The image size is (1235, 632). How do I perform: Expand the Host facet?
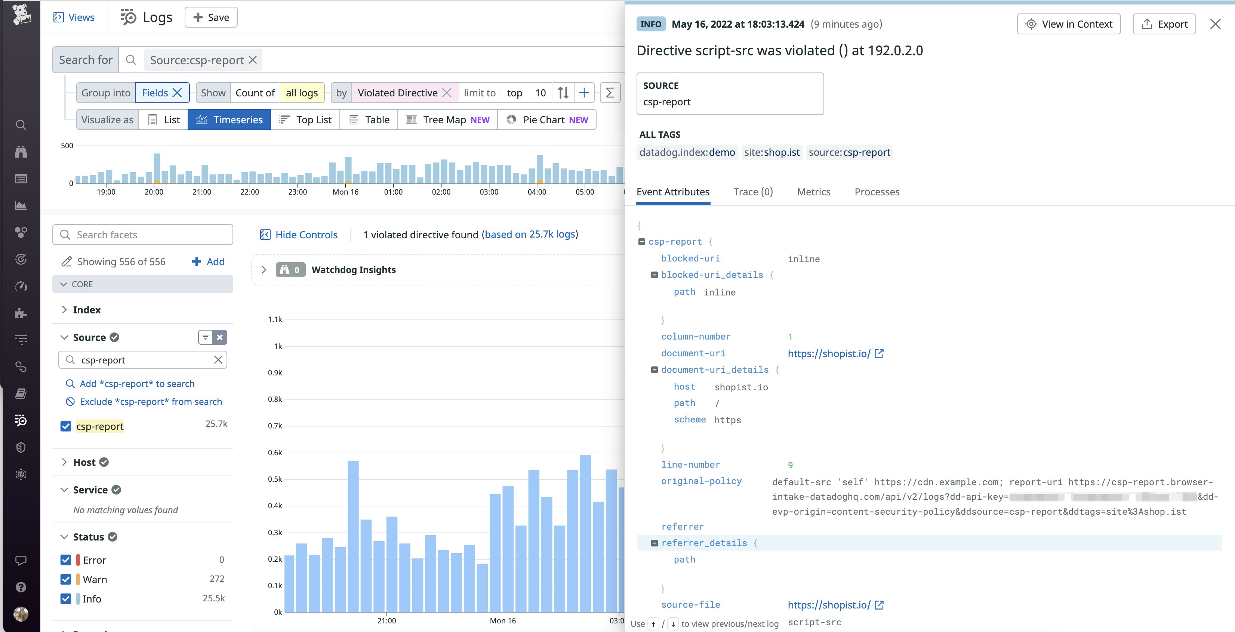[x=65, y=462]
